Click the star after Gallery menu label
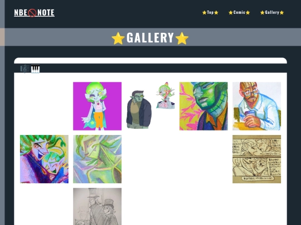Viewport: 301px width, 225px height. point(281,13)
